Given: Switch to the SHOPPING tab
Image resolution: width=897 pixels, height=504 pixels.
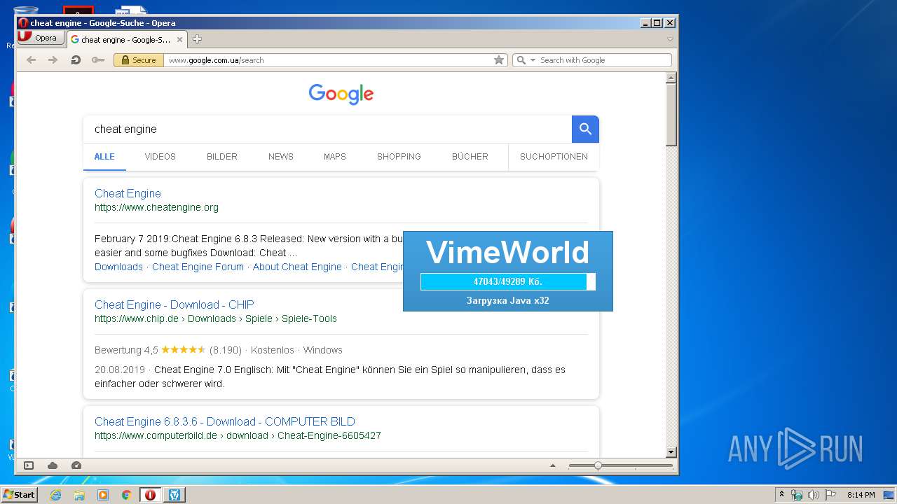Looking at the screenshot, I should 399,157.
